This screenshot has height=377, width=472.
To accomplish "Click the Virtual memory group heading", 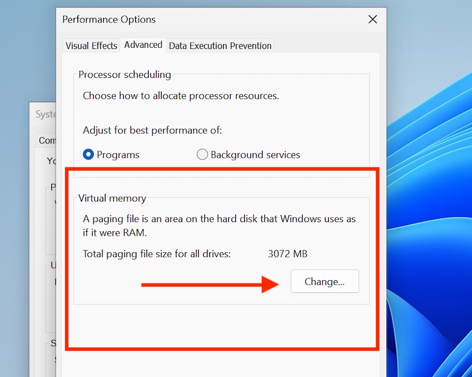I will click(x=112, y=198).
